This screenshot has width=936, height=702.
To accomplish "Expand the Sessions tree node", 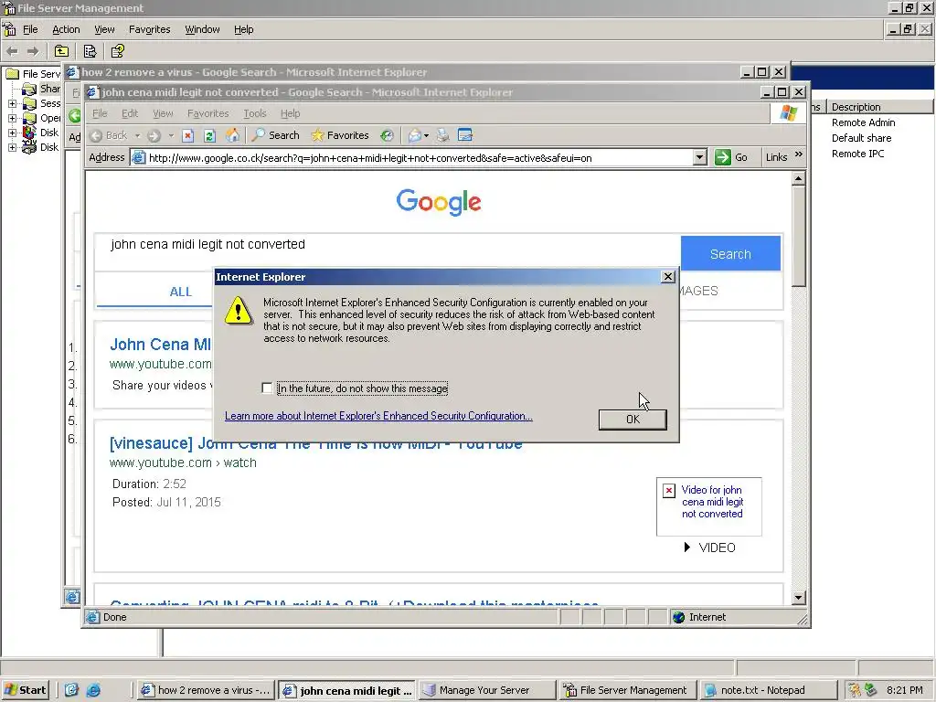I will (12, 103).
